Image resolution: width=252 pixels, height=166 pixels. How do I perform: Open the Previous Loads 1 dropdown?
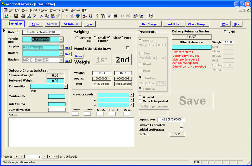(131, 94)
